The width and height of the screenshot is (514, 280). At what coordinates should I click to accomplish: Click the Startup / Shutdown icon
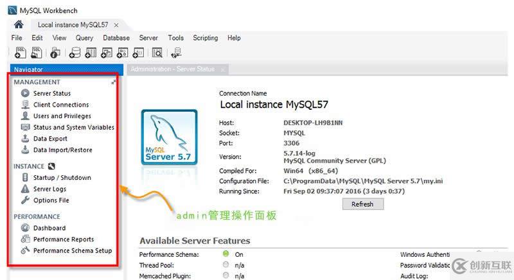click(25, 177)
